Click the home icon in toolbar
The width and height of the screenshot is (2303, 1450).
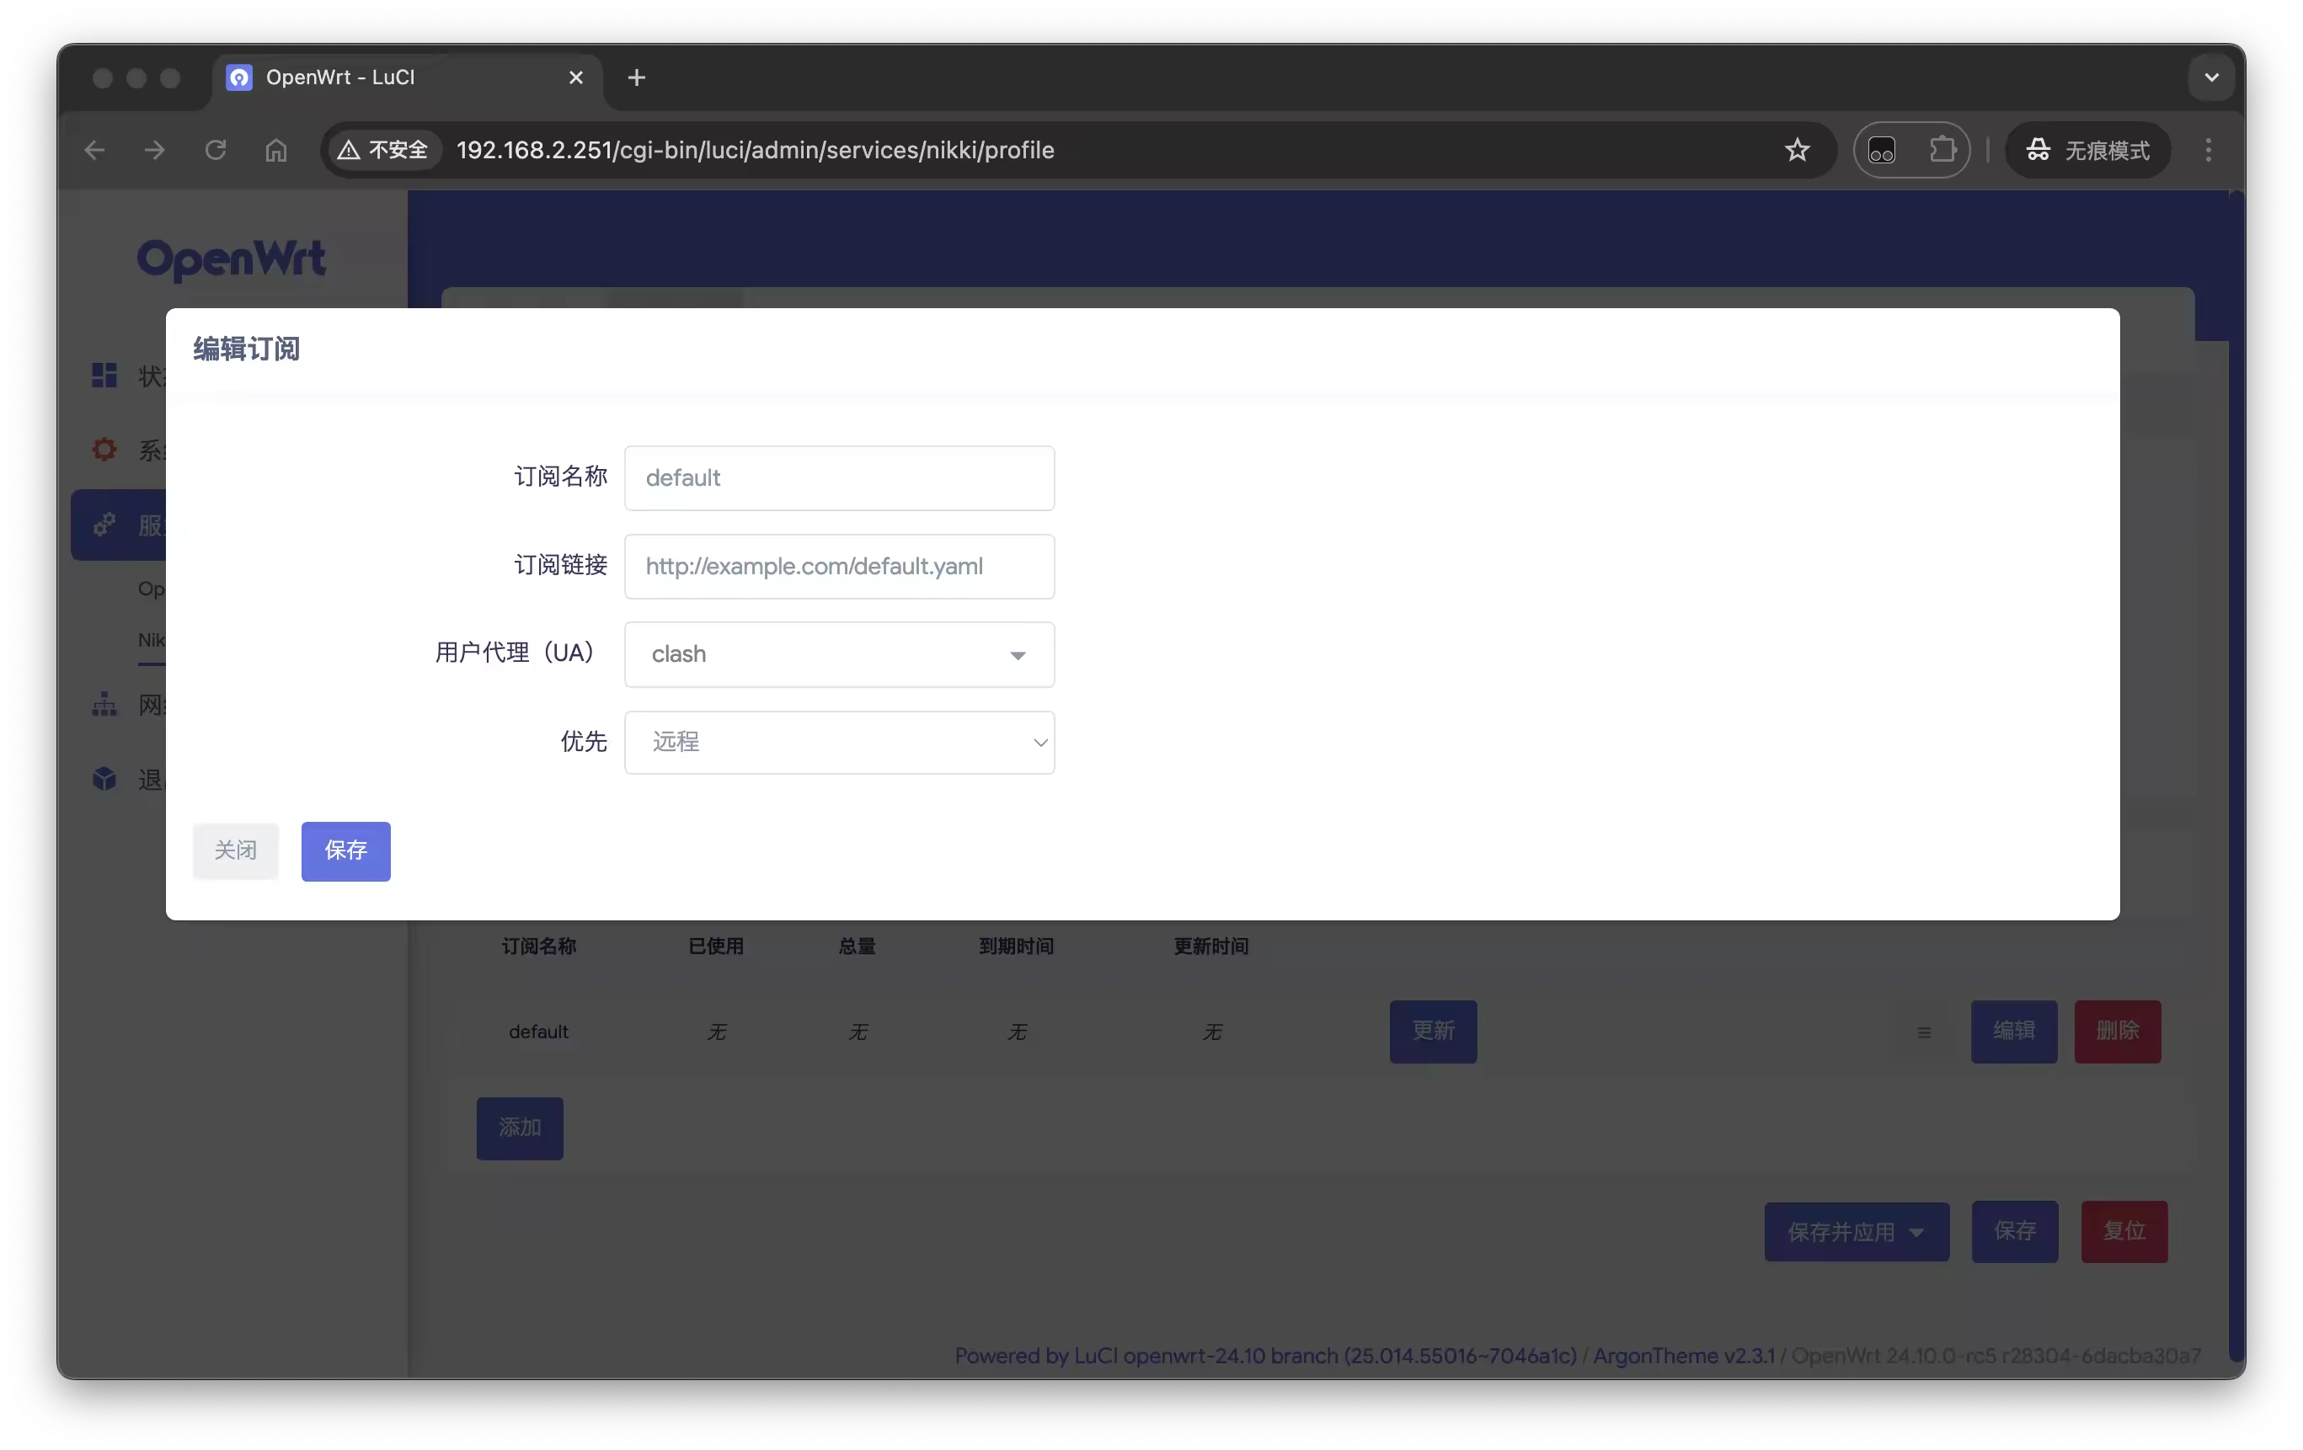[275, 150]
